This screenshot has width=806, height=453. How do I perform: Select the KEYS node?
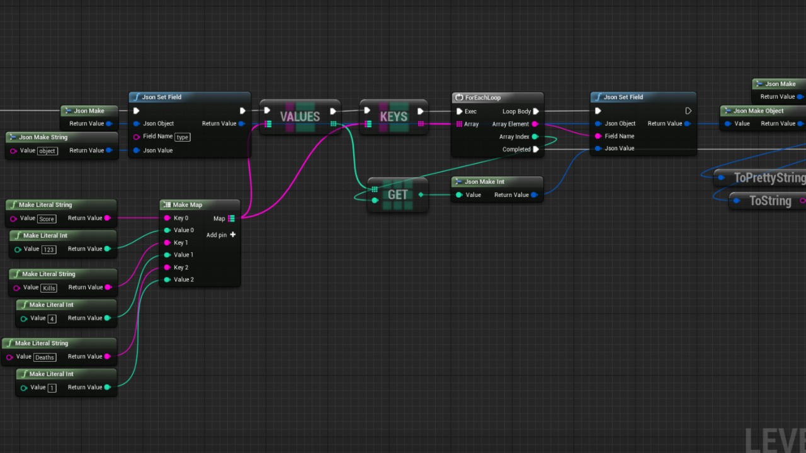(x=394, y=117)
